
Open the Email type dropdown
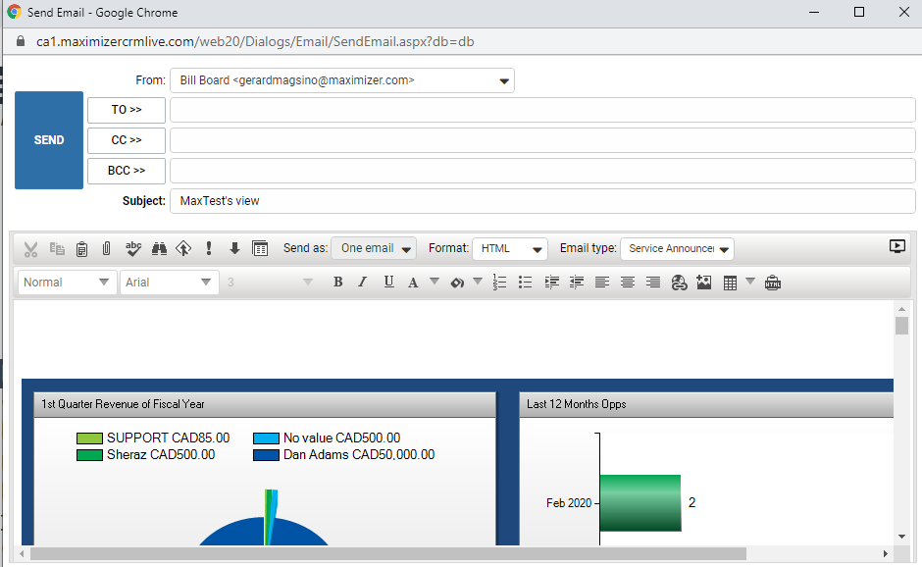(x=678, y=249)
